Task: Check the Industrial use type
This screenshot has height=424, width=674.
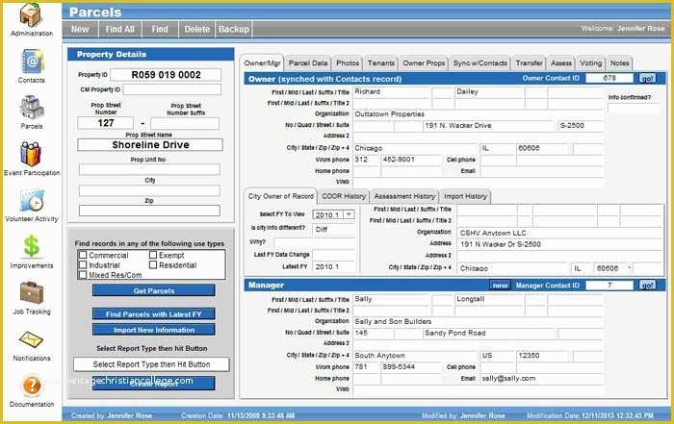Action: tap(83, 264)
